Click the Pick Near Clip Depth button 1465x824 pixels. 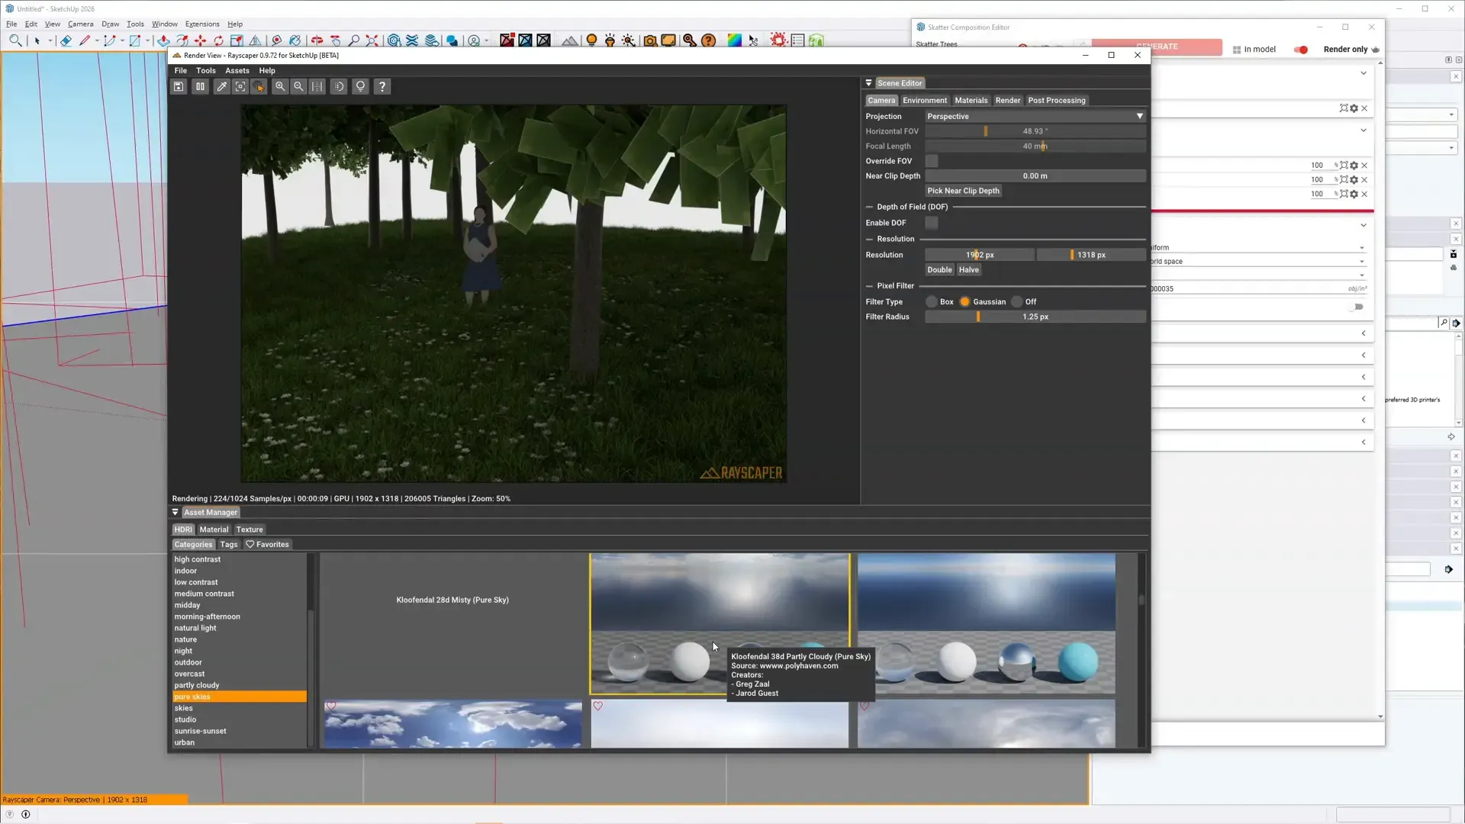[963, 192]
